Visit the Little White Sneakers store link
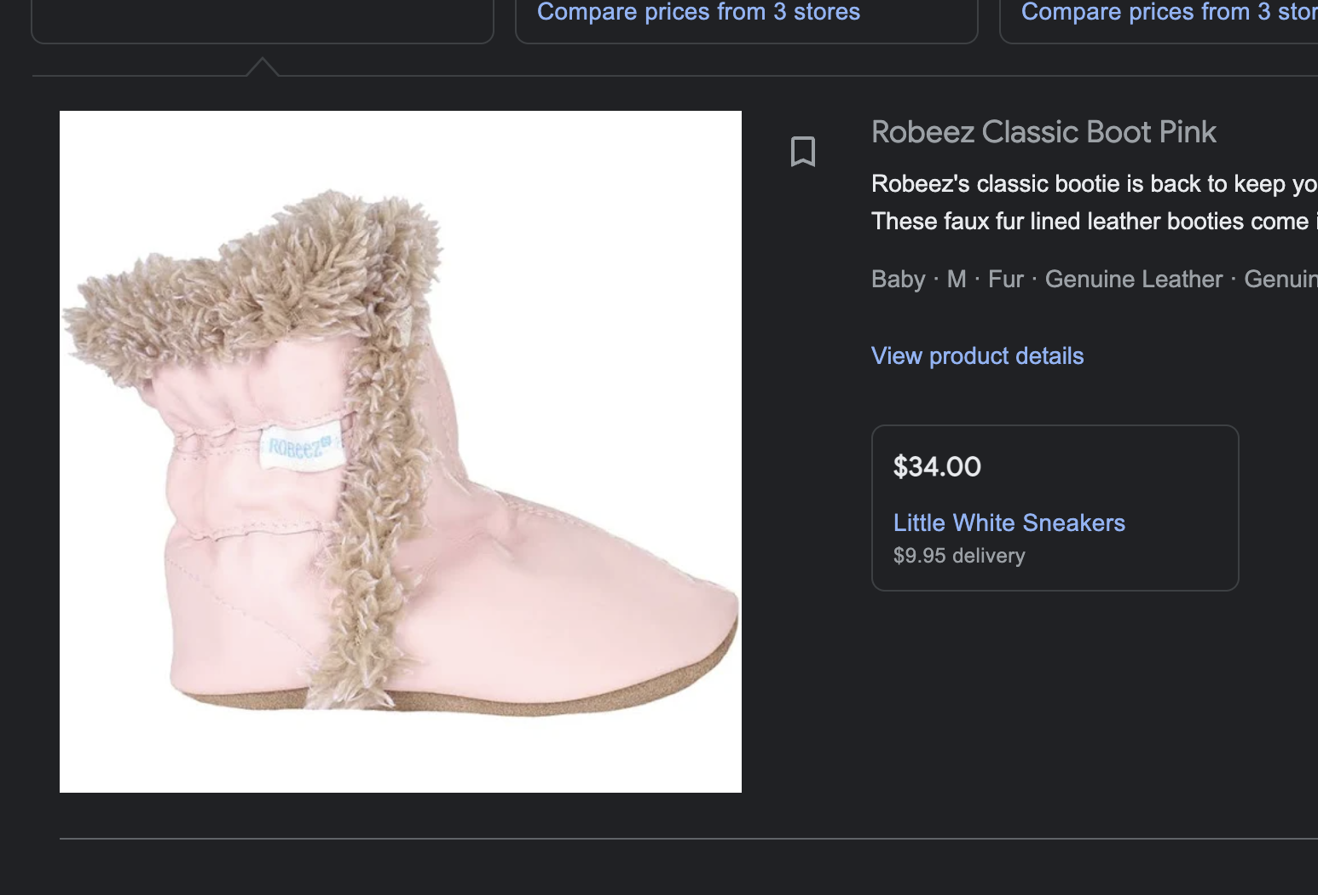The image size is (1318, 895). [x=1009, y=523]
